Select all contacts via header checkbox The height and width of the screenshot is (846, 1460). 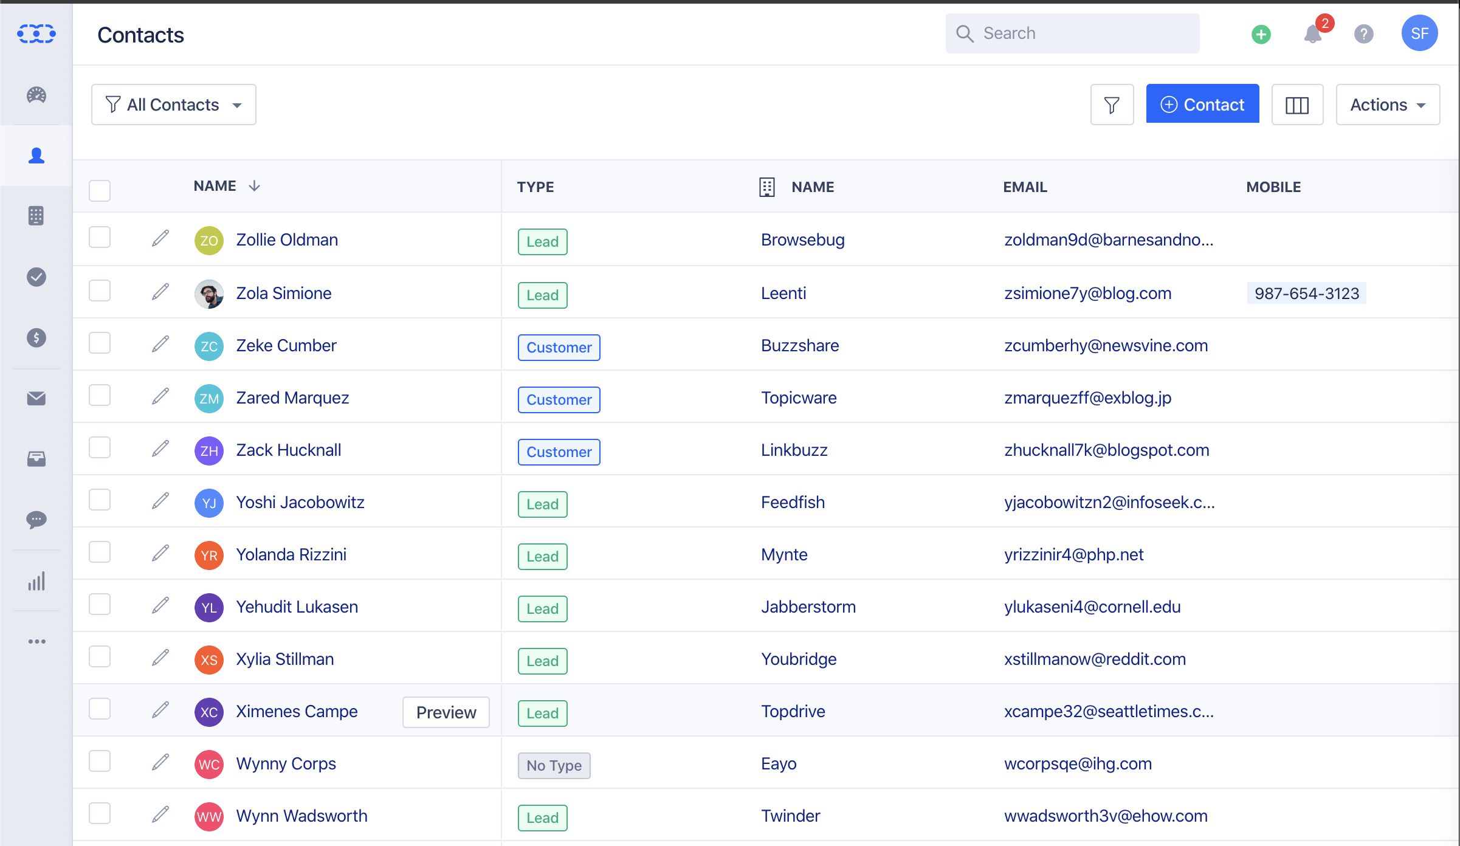coord(100,190)
